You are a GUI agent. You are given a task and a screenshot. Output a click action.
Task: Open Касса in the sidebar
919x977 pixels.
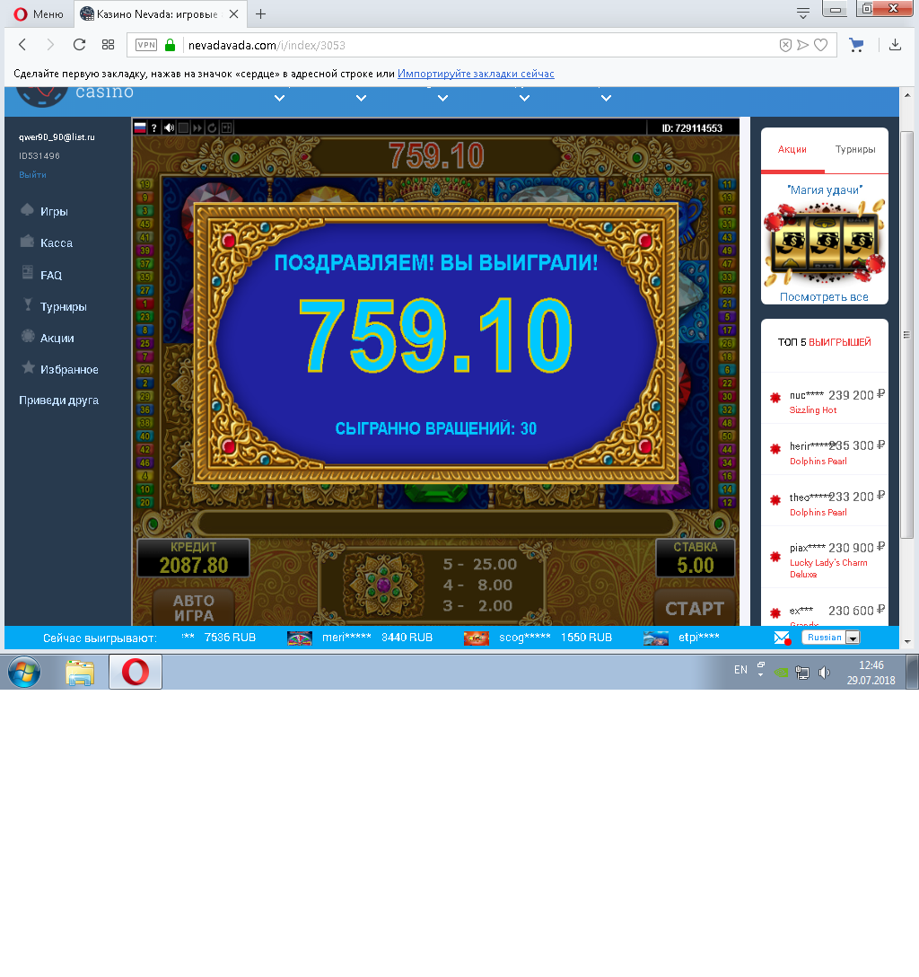click(56, 243)
